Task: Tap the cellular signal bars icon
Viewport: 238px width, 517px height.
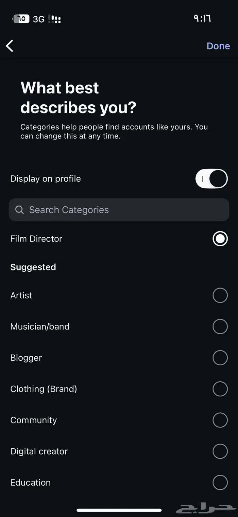Action: pyautogui.click(x=54, y=19)
